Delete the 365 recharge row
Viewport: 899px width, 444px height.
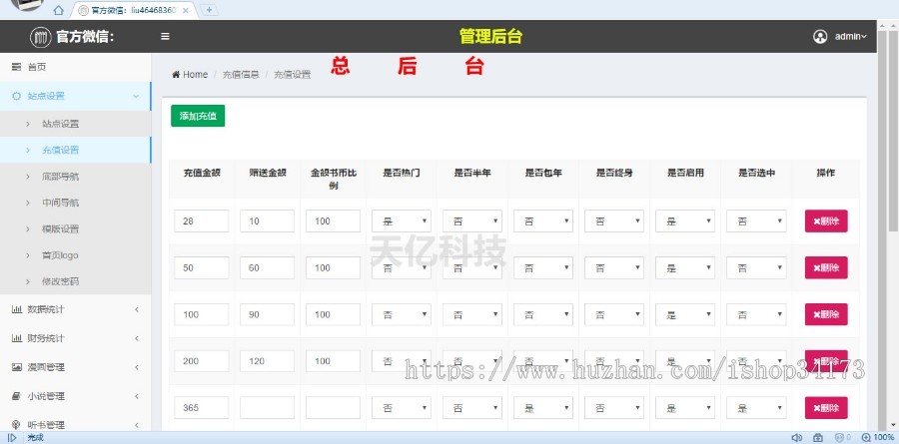coord(826,408)
